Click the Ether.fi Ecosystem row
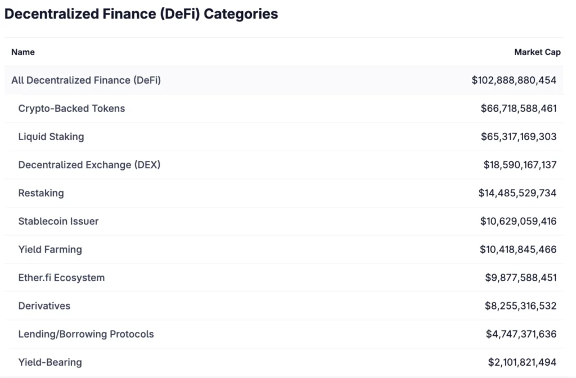This screenshot has width=576, height=378. click(61, 277)
